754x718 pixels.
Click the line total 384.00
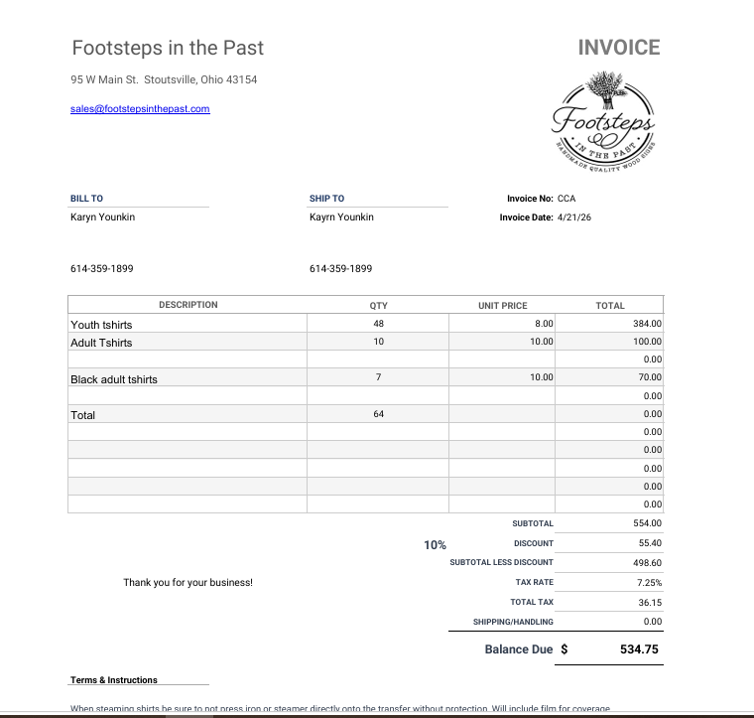[x=609, y=324]
